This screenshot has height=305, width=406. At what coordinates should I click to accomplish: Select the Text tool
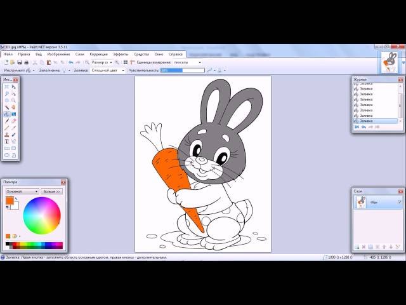(x=7, y=141)
